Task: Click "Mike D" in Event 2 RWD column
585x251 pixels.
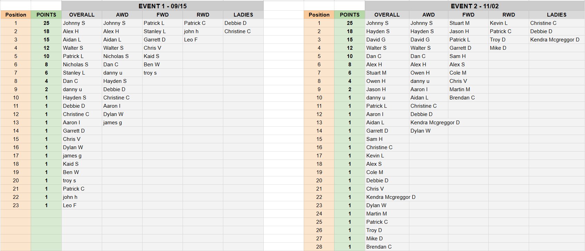Action: (x=498, y=48)
